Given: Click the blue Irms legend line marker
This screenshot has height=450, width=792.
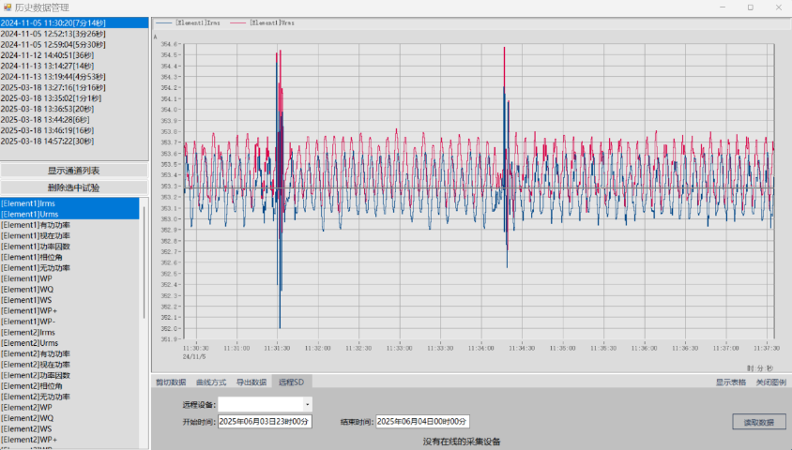Looking at the screenshot, I should [164, 22].
